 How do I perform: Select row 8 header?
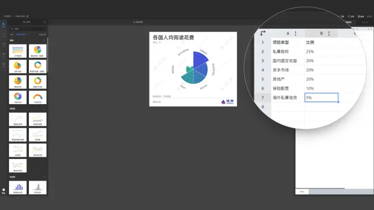(262, 107)
